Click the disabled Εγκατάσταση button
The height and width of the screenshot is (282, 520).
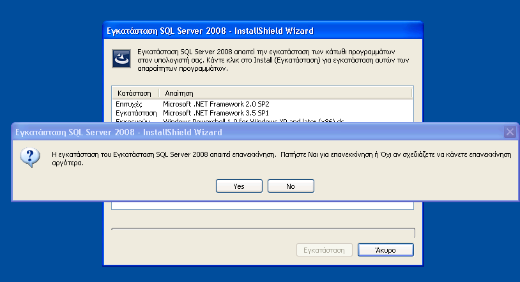click(324, 250)
